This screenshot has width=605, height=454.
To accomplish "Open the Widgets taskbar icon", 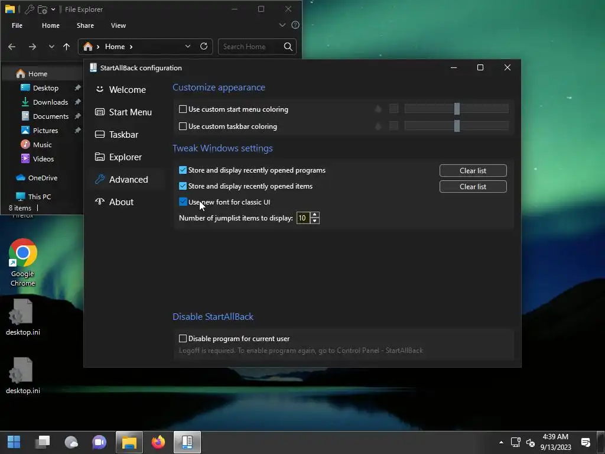I will 71,442.
